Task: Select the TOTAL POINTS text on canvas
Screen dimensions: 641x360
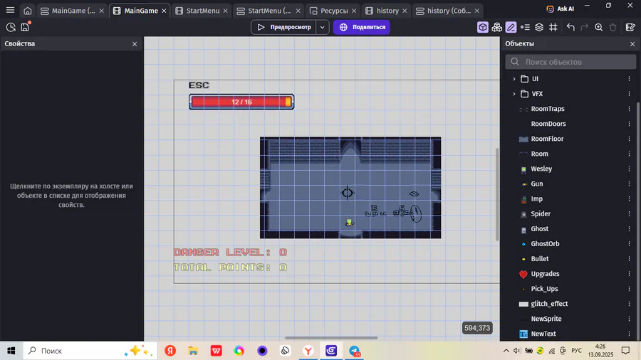Action: pyautogui.click(x=231, y=268)
